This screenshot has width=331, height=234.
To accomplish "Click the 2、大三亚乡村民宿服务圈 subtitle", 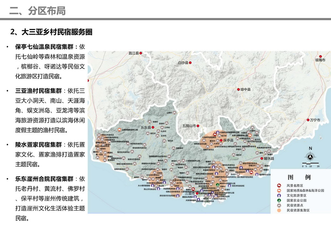I will pos(51,32).
